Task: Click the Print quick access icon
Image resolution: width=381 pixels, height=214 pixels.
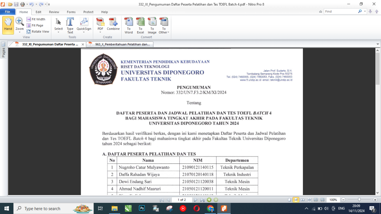Action: click(x=22, y=4)
